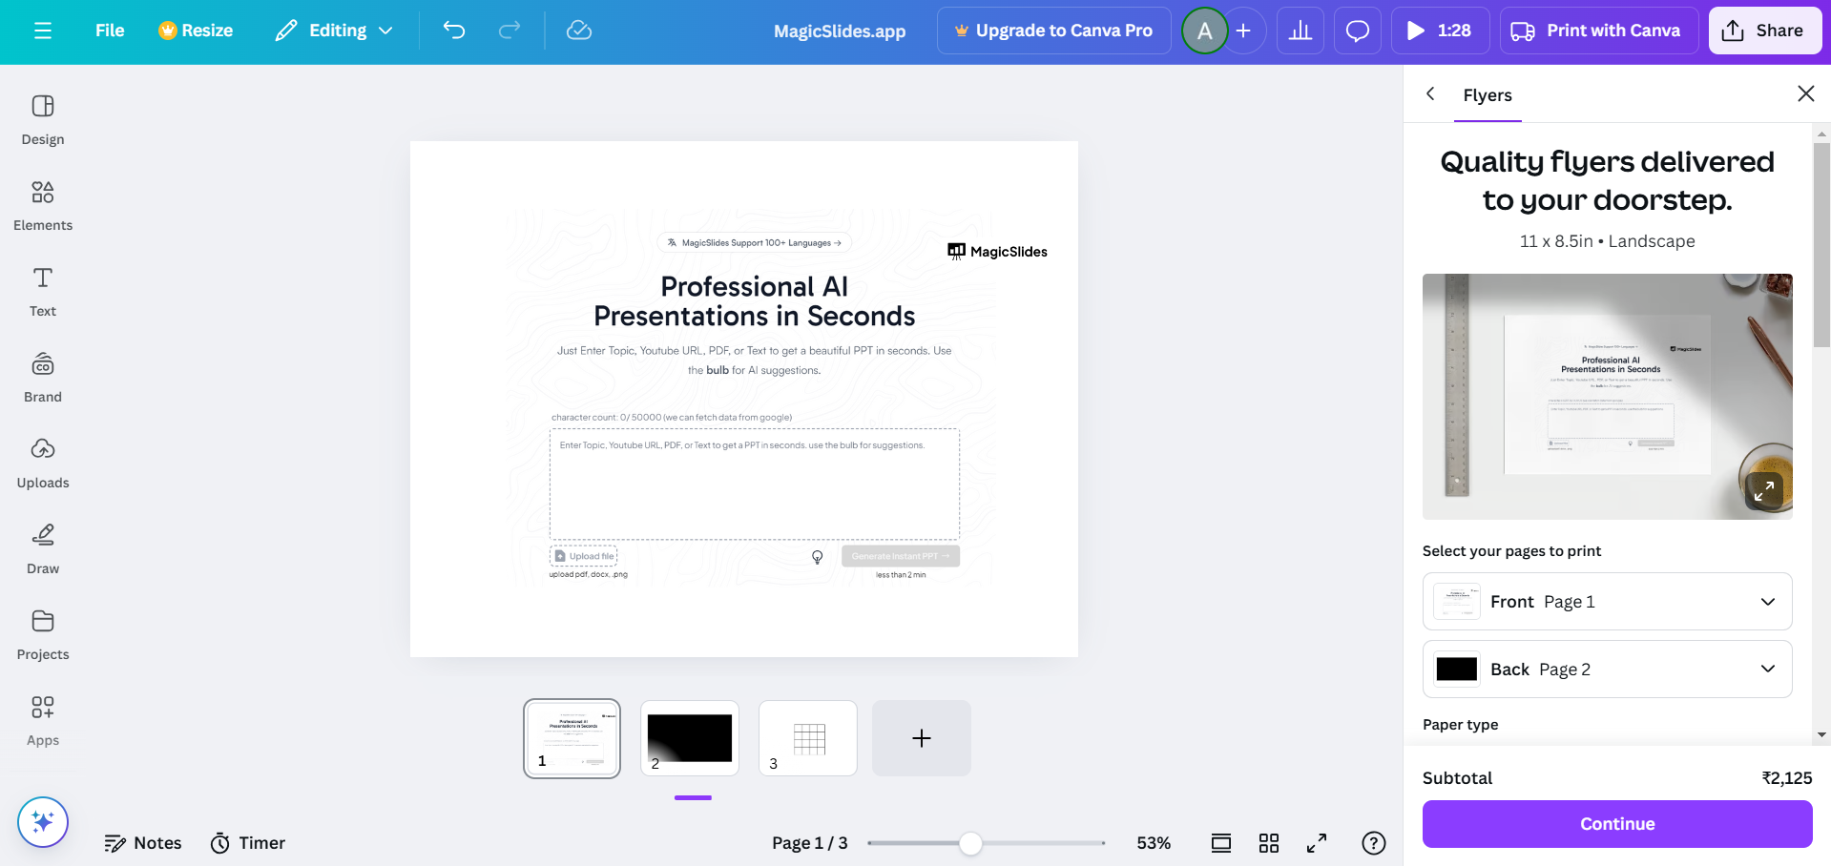Open the Draw side panel
The height and width of the screenshot is (866, 1831).
(43, 548)
